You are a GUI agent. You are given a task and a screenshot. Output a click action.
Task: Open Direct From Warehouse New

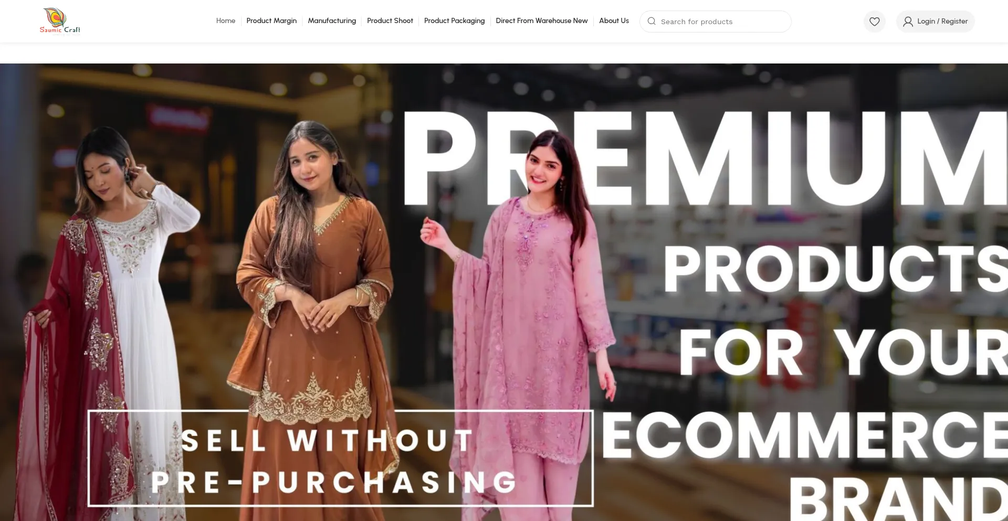point(542,21)
